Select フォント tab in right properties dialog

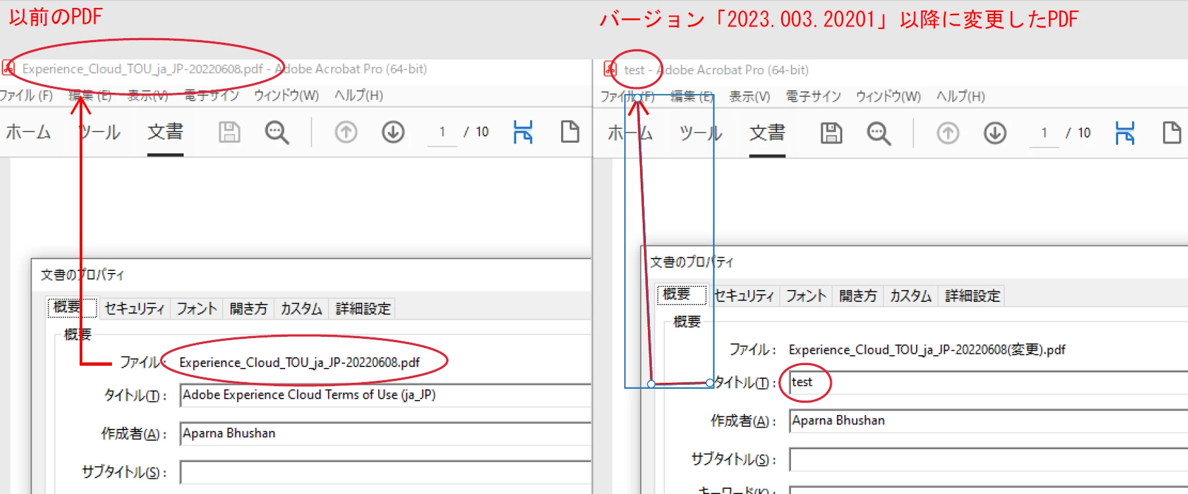pyautogui.click(x=806, y=295)
